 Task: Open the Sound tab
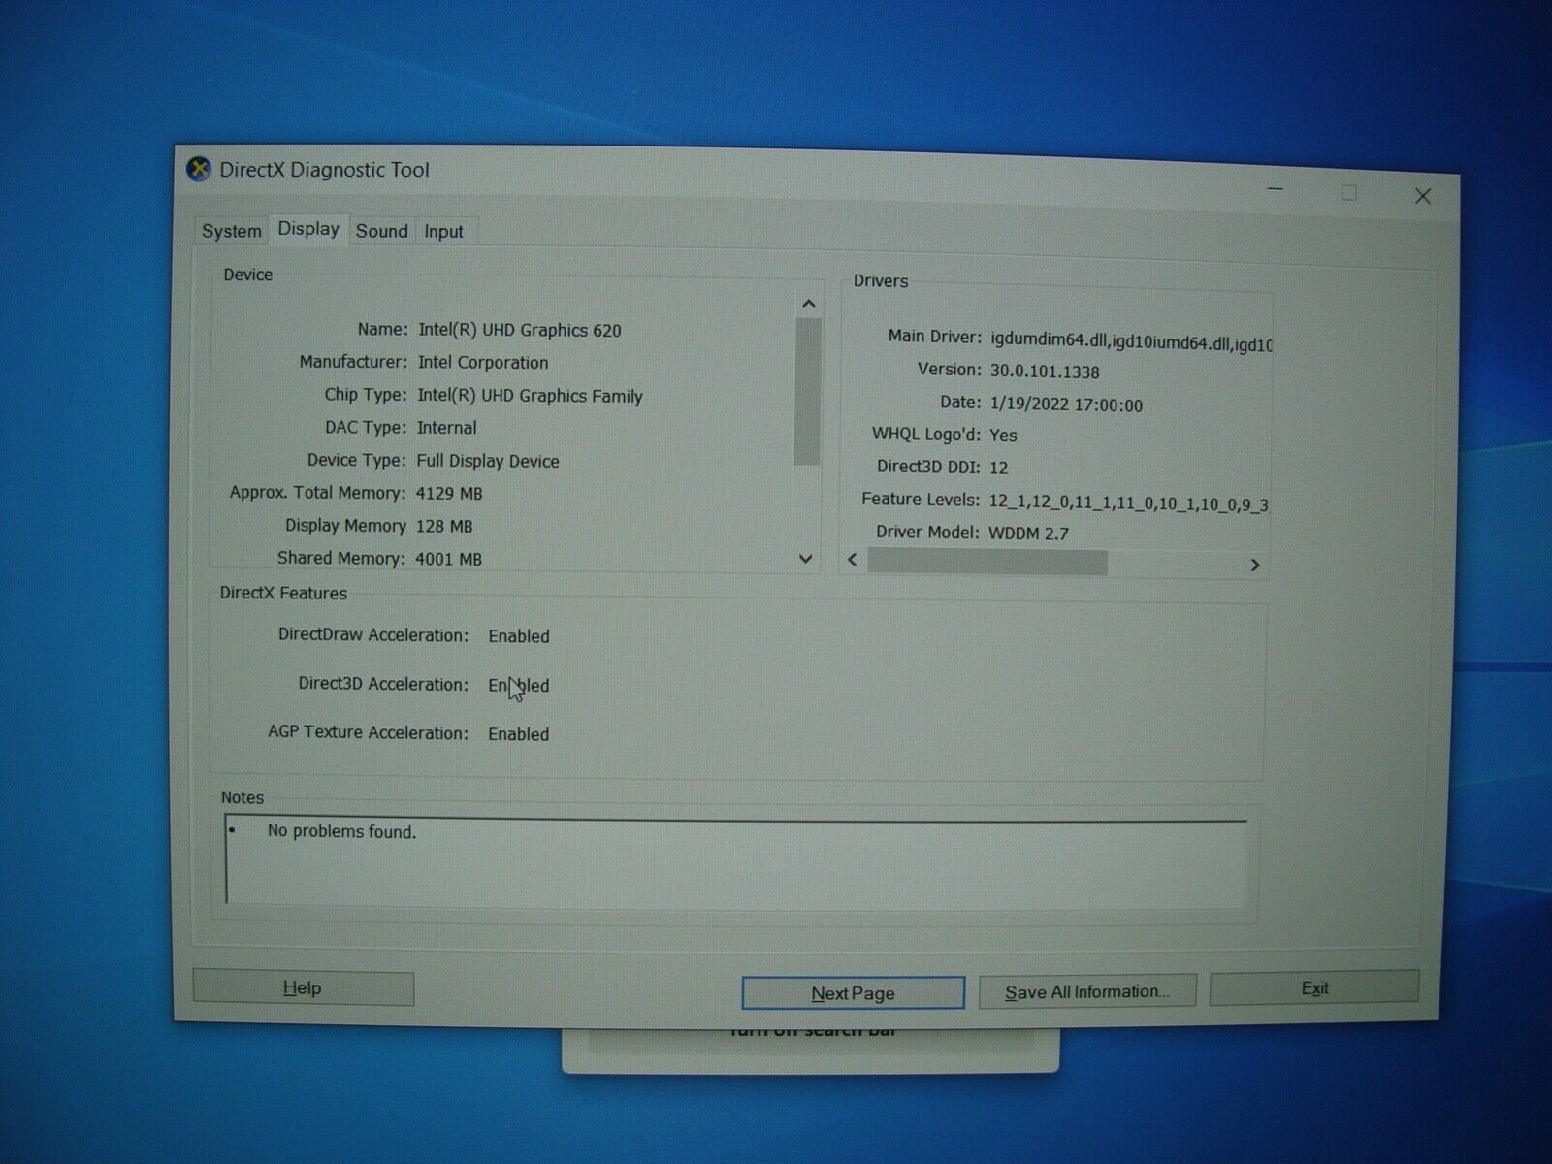pos(381,231)
